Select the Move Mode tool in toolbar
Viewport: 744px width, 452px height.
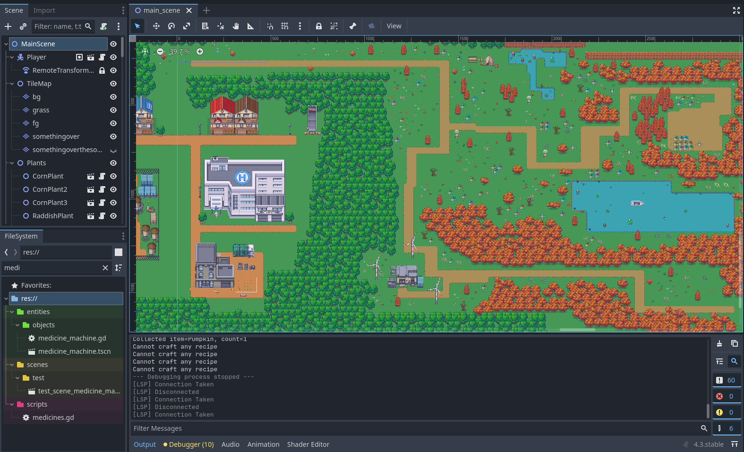pos(156,26)
